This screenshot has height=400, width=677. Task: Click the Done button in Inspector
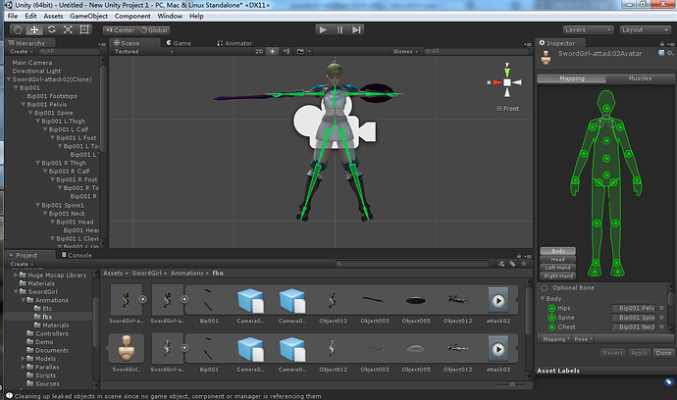tap(661, 352)
